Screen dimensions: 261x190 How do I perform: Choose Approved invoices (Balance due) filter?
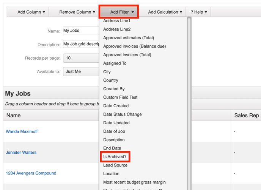click(x=135, y=46)
